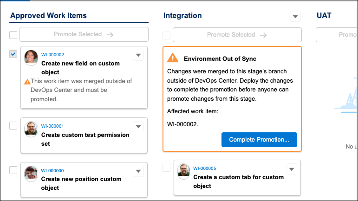Expand the dropdown on WI-000002 card

[138, 55]
